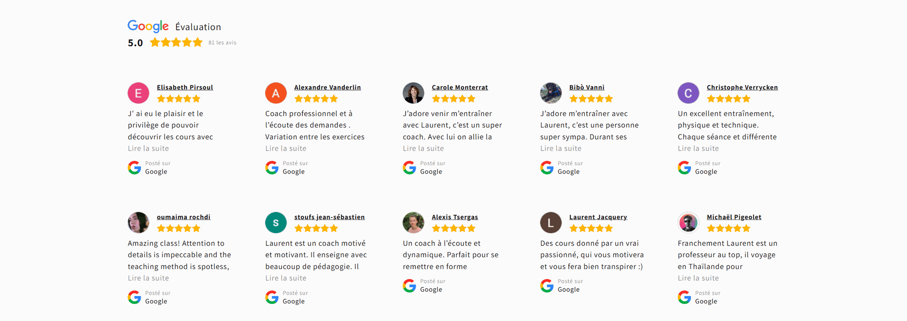This screenshot has width=907, height=321.
Task: Expand oumaima rochdi's review with Lire la suite
Action: [x=148, y=278]
